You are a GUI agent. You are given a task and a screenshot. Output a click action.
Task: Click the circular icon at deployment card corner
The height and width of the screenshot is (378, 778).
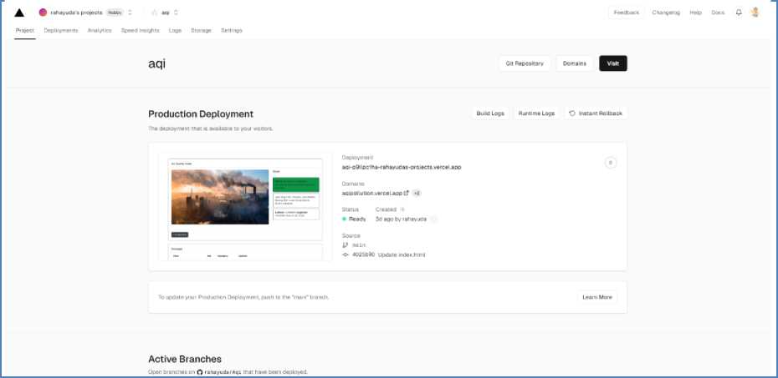610,163
